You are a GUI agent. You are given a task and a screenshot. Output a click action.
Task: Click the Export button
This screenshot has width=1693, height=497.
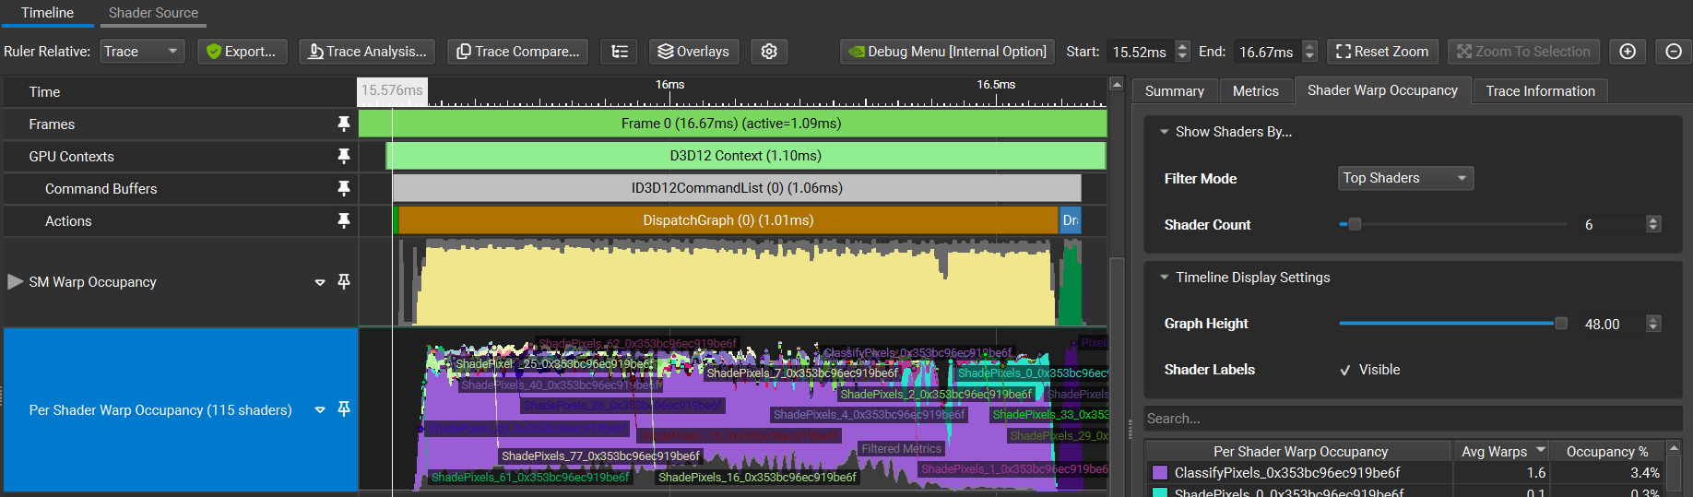point(243,52)
